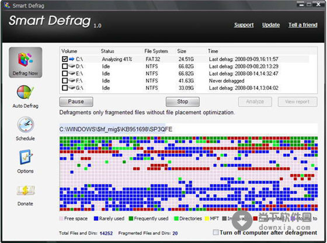Click the MFT yellow legend swatch
This screenshot has width=327, height=243.
coord(207,219)
